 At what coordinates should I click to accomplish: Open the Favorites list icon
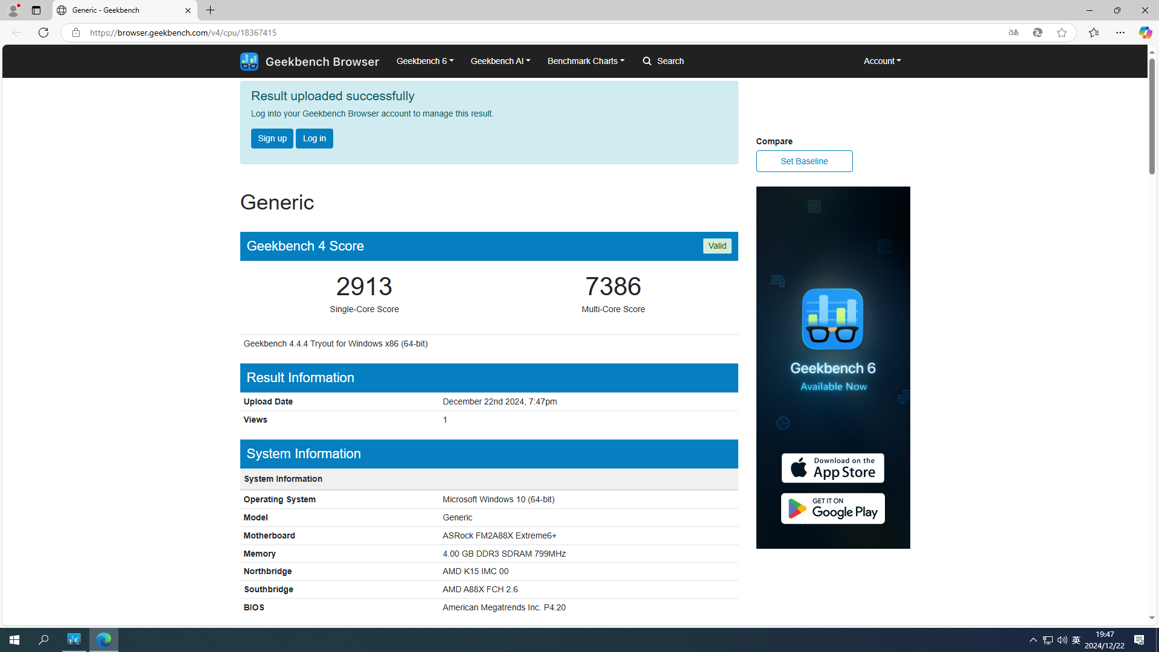tap(1093, 33)
